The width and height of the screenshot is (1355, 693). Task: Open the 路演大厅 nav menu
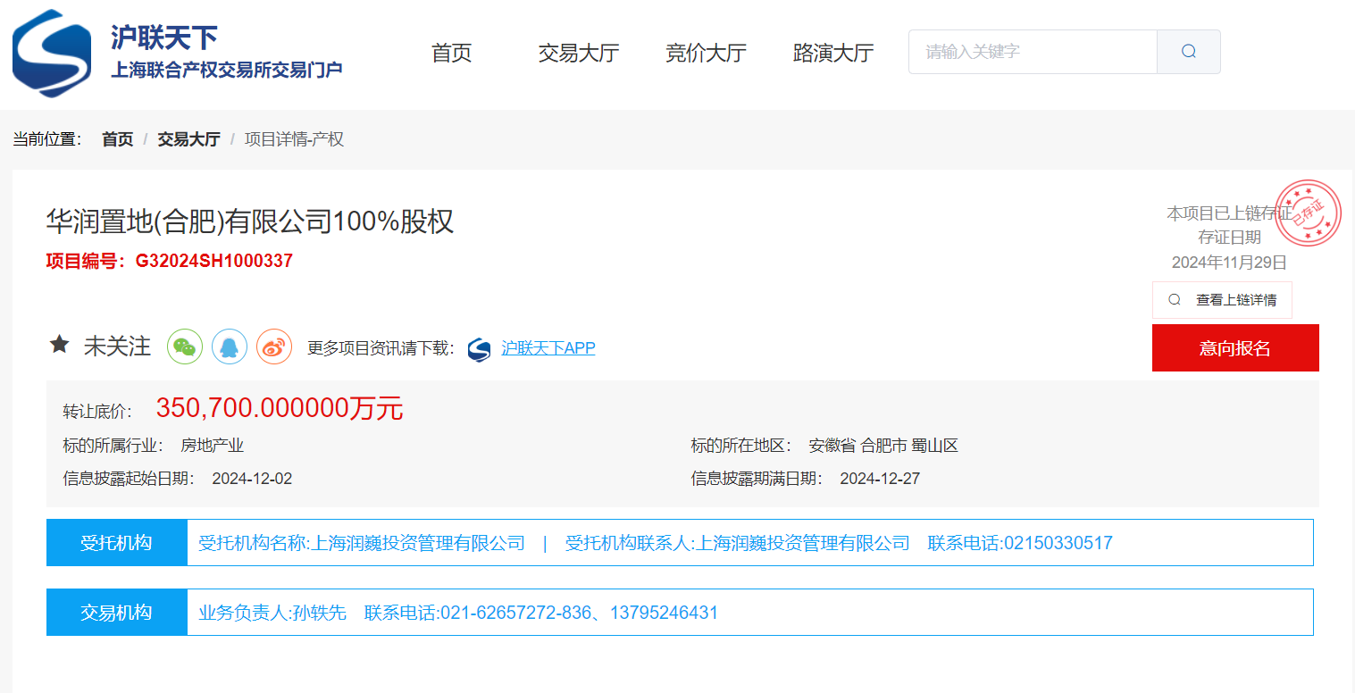point(833,53)
